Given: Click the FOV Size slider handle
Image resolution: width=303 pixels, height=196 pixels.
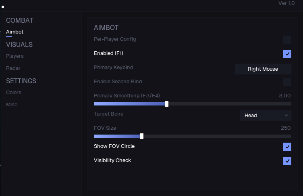Looking at the screenshot, I should coord(142,136).
